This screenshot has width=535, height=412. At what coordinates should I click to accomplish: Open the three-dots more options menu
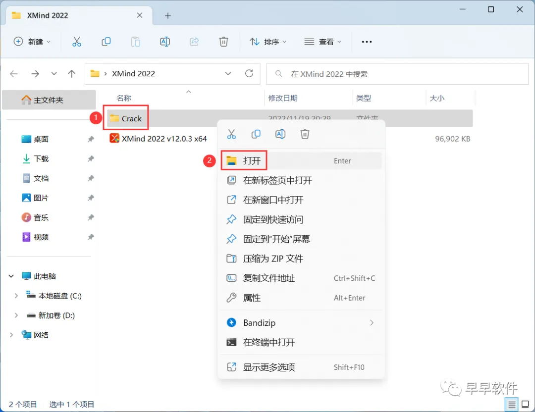coord(367,42)
